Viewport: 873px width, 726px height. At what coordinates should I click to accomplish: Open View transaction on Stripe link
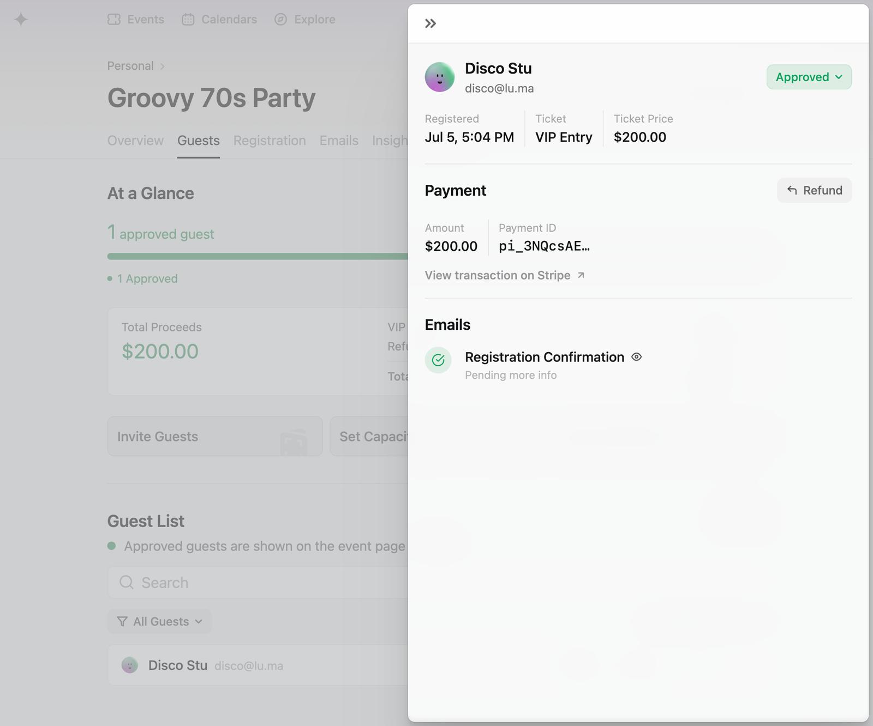[498, 275]
